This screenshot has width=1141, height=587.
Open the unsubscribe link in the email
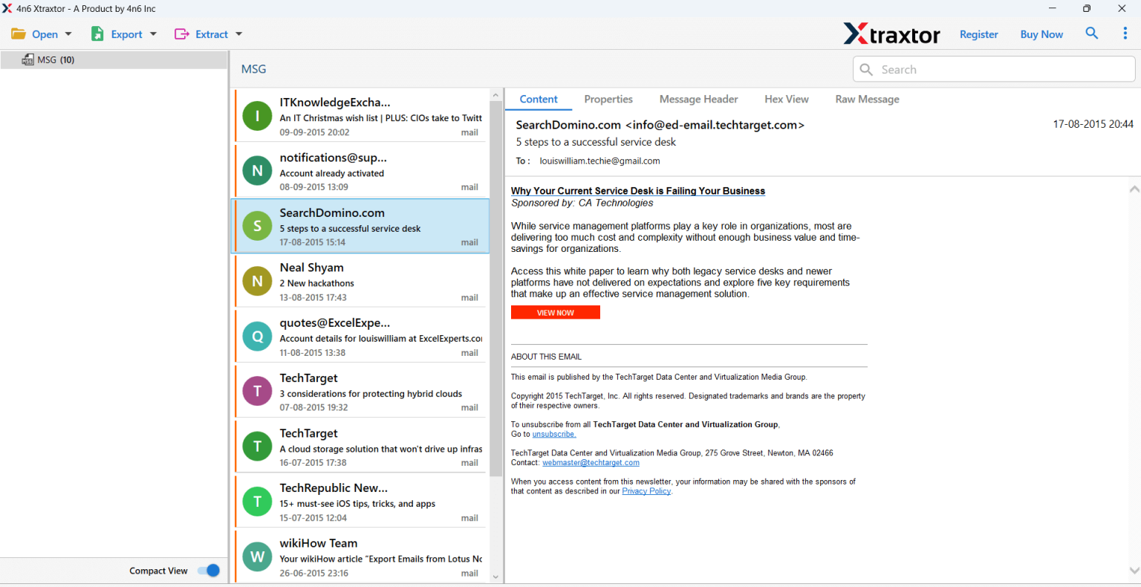click(x=553, y=433)
